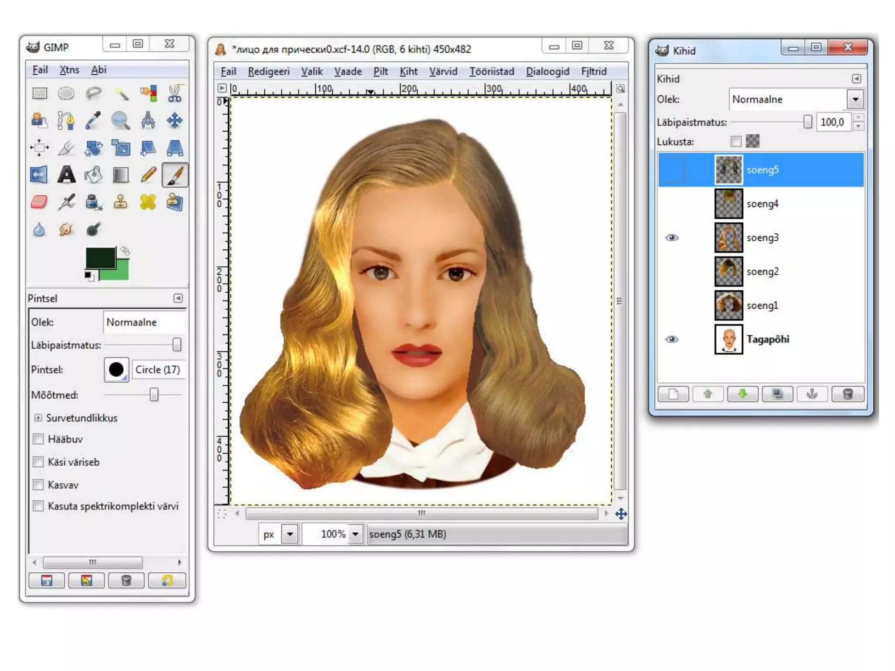Hide the soeng3 layer eye
The width and height of the screenshot is (895, 671).
672,238
